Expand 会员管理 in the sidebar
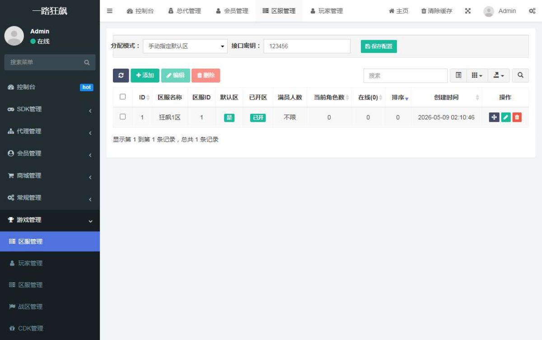 [x=50, y=154]
